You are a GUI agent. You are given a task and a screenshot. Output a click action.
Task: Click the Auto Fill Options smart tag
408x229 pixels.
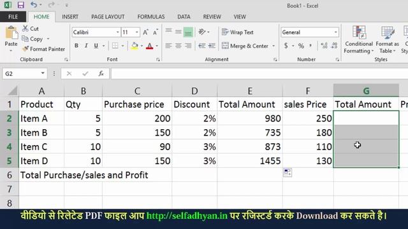[x=288, y=172]
